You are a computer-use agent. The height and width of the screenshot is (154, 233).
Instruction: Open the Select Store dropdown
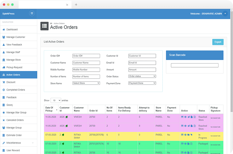pos(86,83)
